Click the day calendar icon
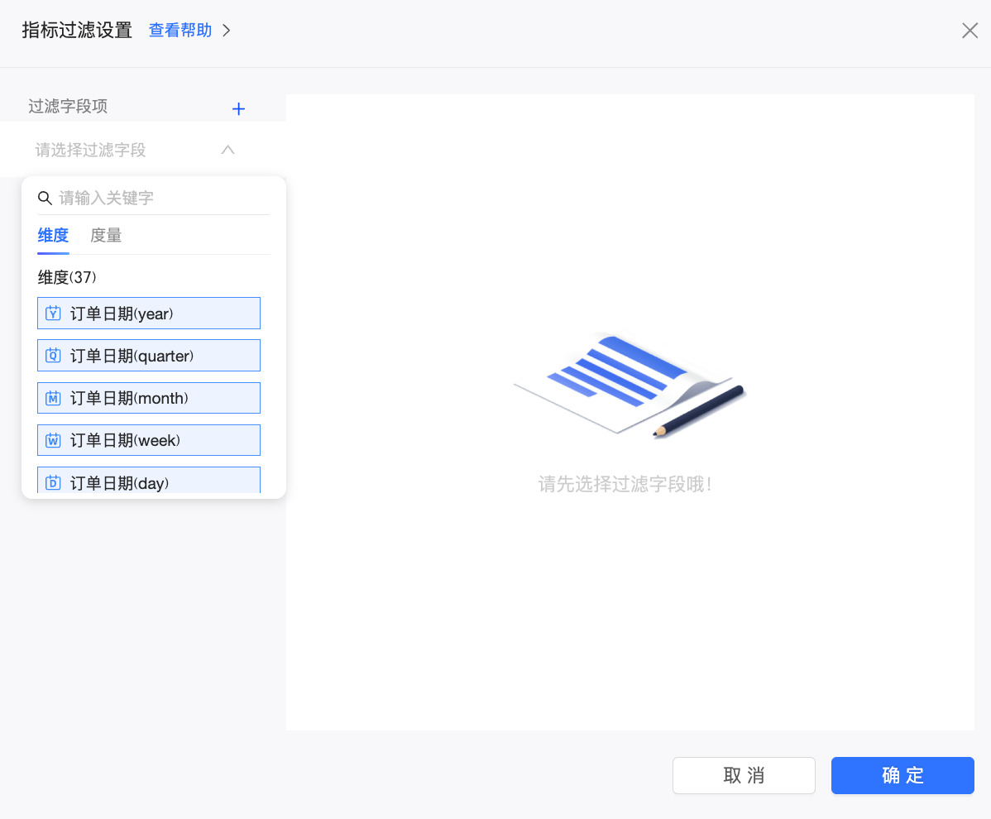 click(x=53, y=483)
